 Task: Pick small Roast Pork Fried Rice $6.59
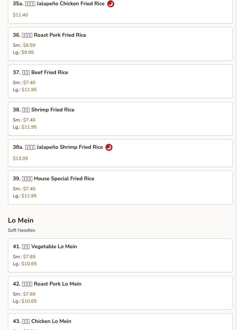coord(29,45)
